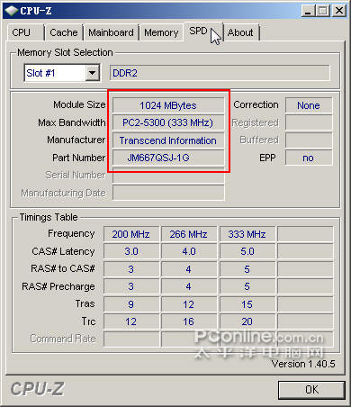This screenshot has width=351, height=407.
Task: Click the CPU-Z logo at bottom left
Action: 37,389
